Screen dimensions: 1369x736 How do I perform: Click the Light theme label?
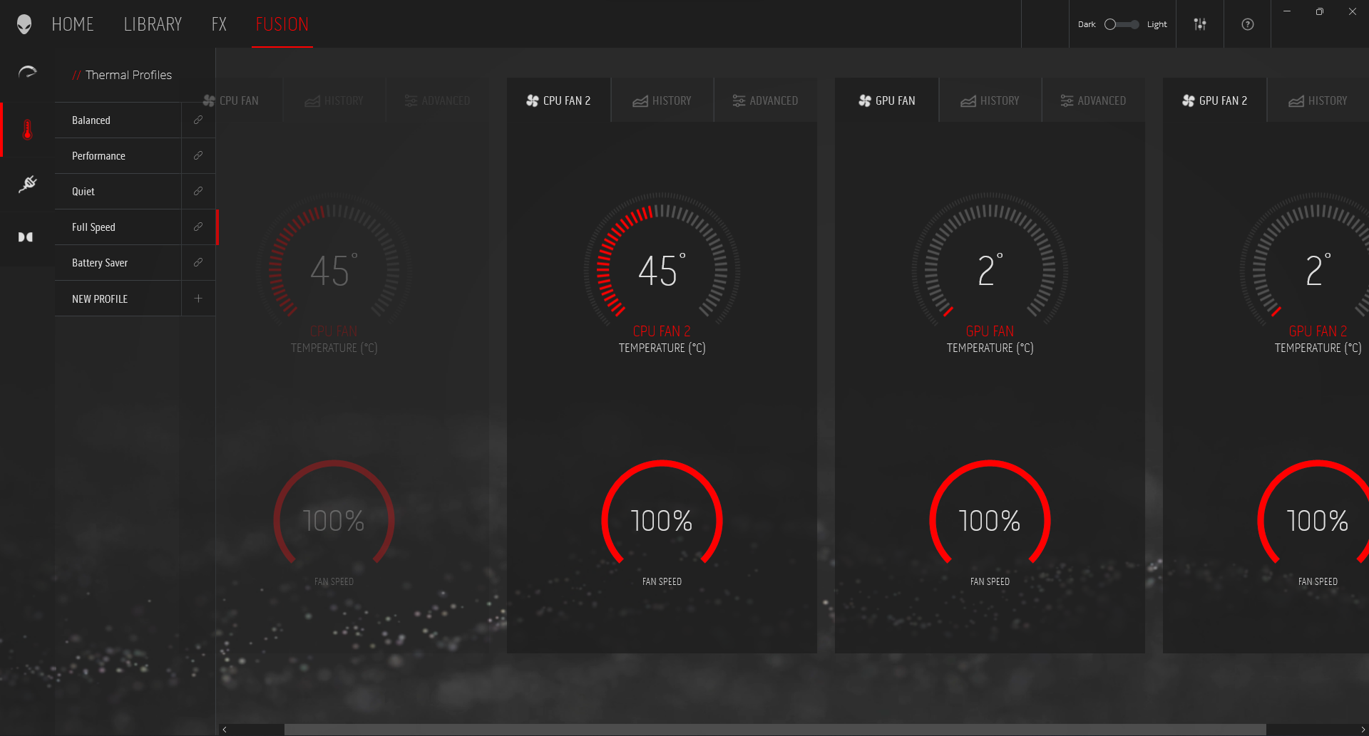[1157, 24]
